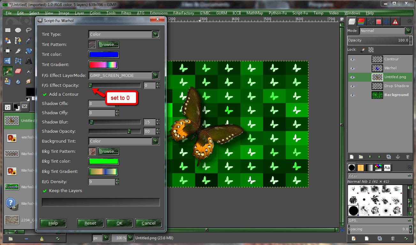
Task: Select the Text tool
Action: pos(29,61)
